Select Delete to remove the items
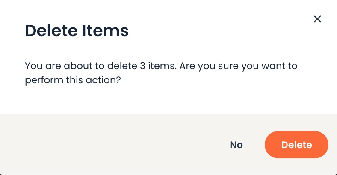337x175 pixels. [x=296, y=145]
